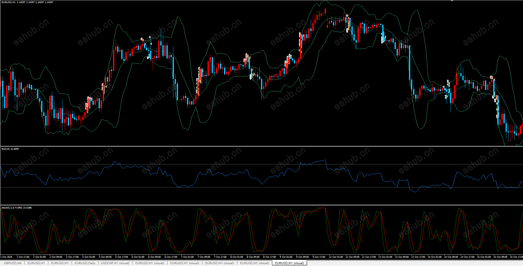
Task: Click the '9 Oct 17:00' time label
Action: tap(319, 257)
